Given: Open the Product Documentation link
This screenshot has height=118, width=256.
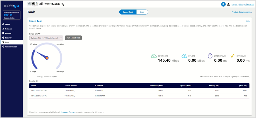Looking at the screenshot, I should click(241, 12).
